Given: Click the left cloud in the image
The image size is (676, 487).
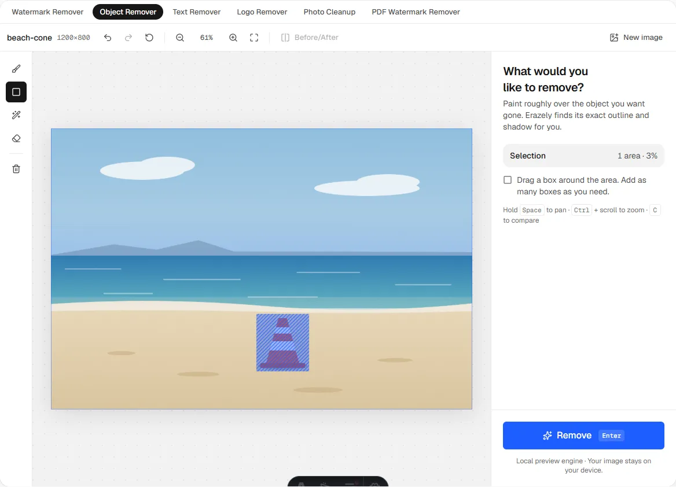Looking at the screenshot, I should click(x=148, y=168).
